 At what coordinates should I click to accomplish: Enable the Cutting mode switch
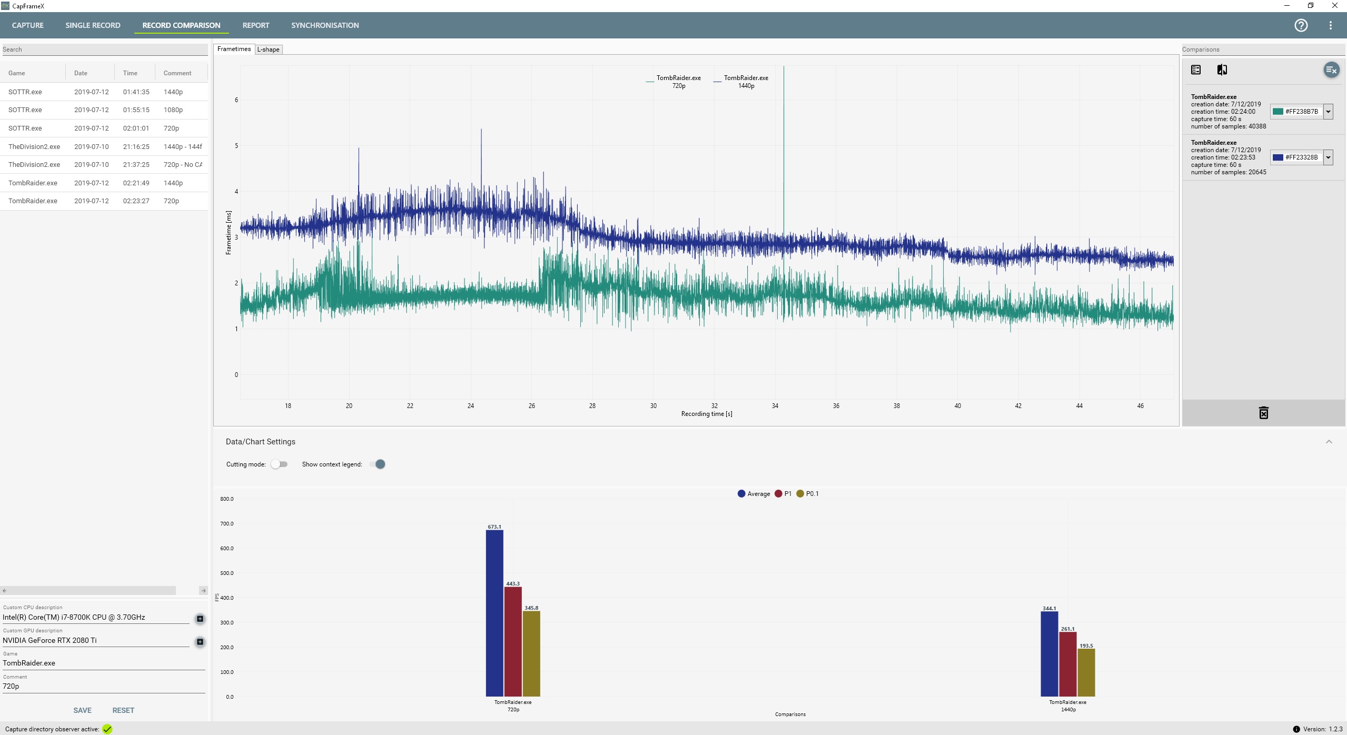(279, 464)
